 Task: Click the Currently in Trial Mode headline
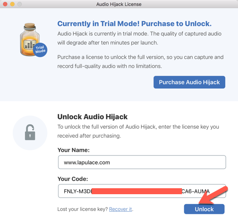point(134,24)
